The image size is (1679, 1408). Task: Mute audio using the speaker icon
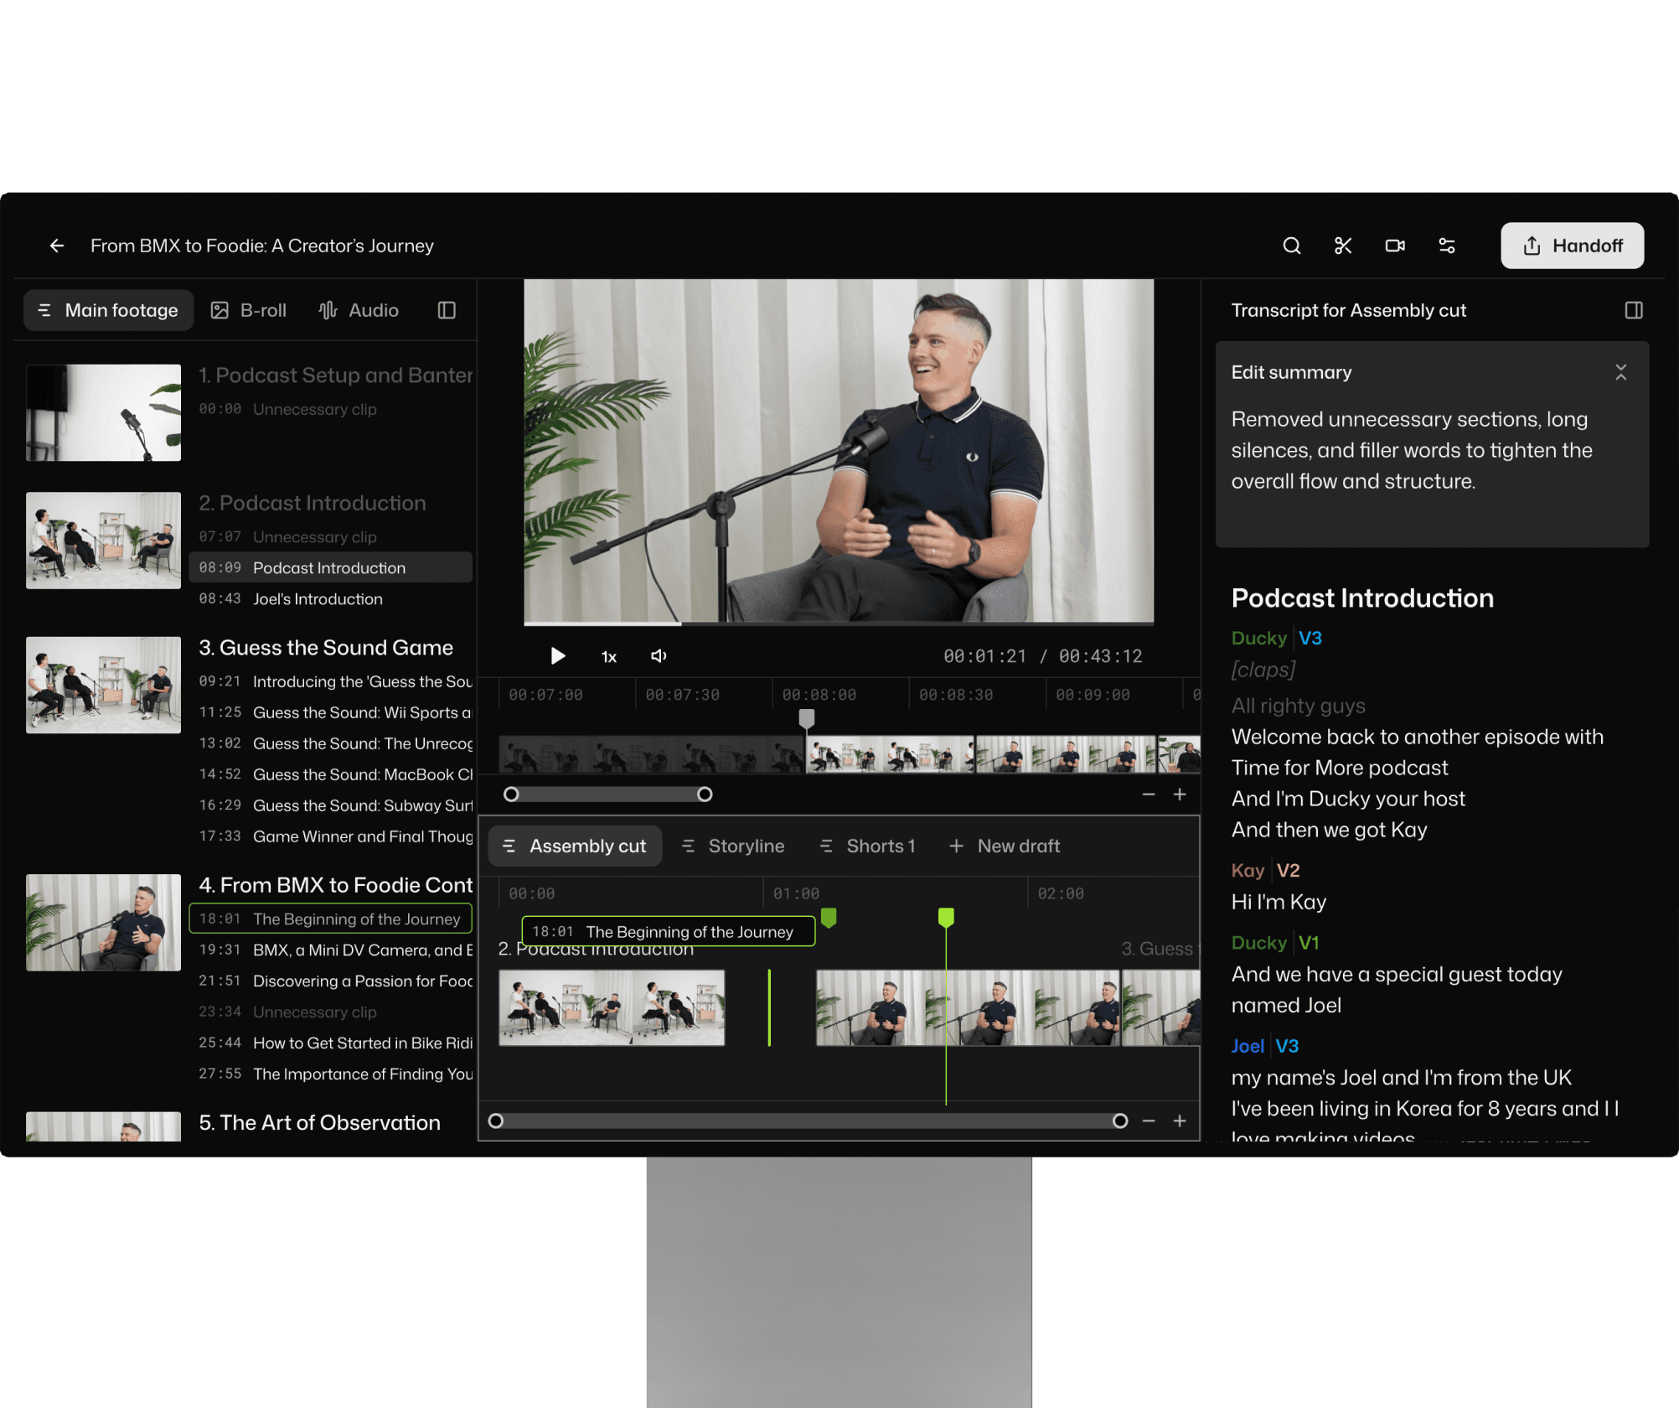pos(659,656)
